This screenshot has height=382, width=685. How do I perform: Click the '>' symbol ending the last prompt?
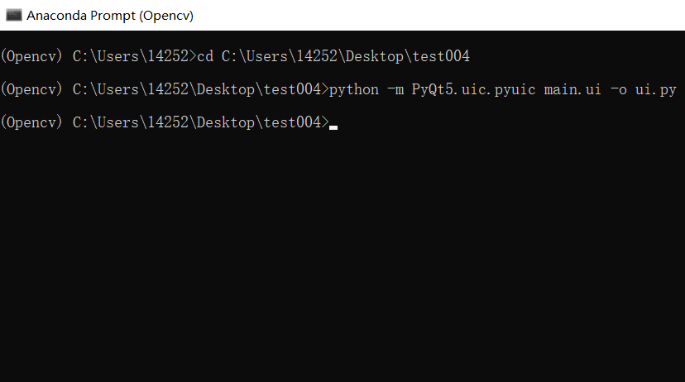pos(325,122)
